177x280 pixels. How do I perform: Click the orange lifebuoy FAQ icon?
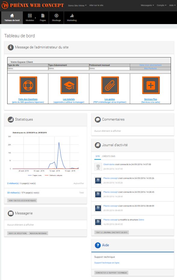coord(28,85)
